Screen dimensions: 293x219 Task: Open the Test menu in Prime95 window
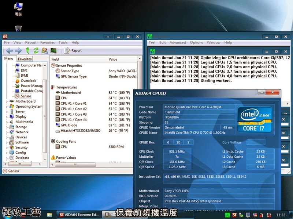[x=152, y=42]
